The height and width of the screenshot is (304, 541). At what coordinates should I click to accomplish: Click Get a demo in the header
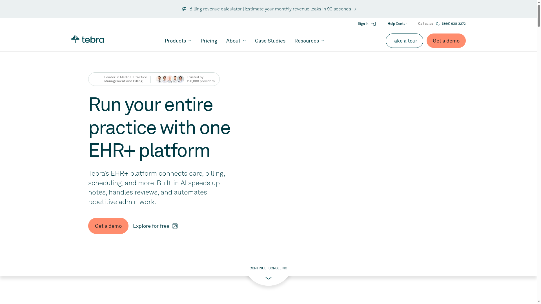click(446, 41)
